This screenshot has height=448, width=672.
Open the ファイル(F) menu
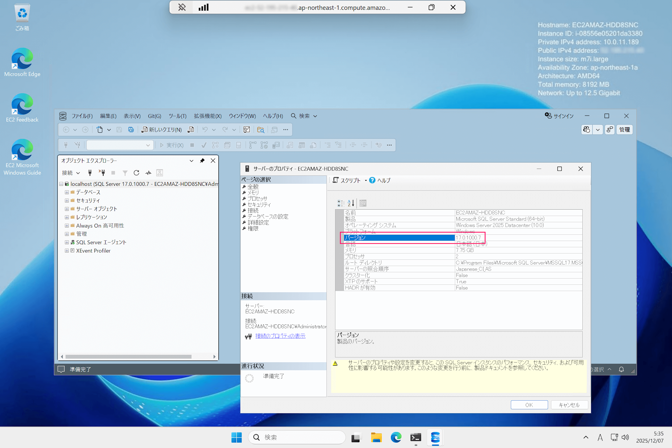click(82, 116)
